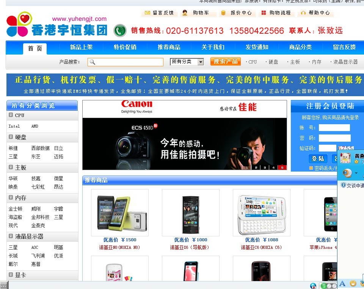
Task: Open the 诺基亚C6 (NOKIA C6) product link
Action: tap(261, 247)
